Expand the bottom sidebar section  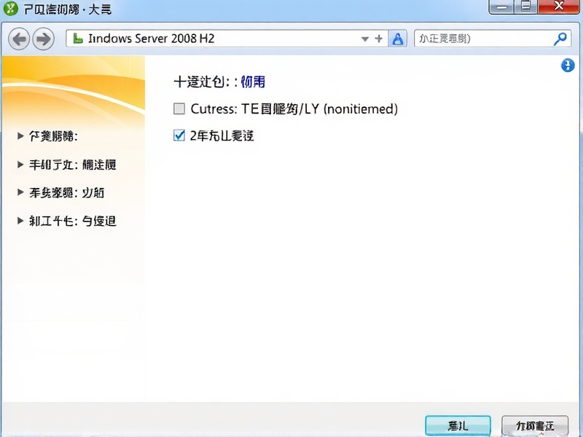click(20, 221)
